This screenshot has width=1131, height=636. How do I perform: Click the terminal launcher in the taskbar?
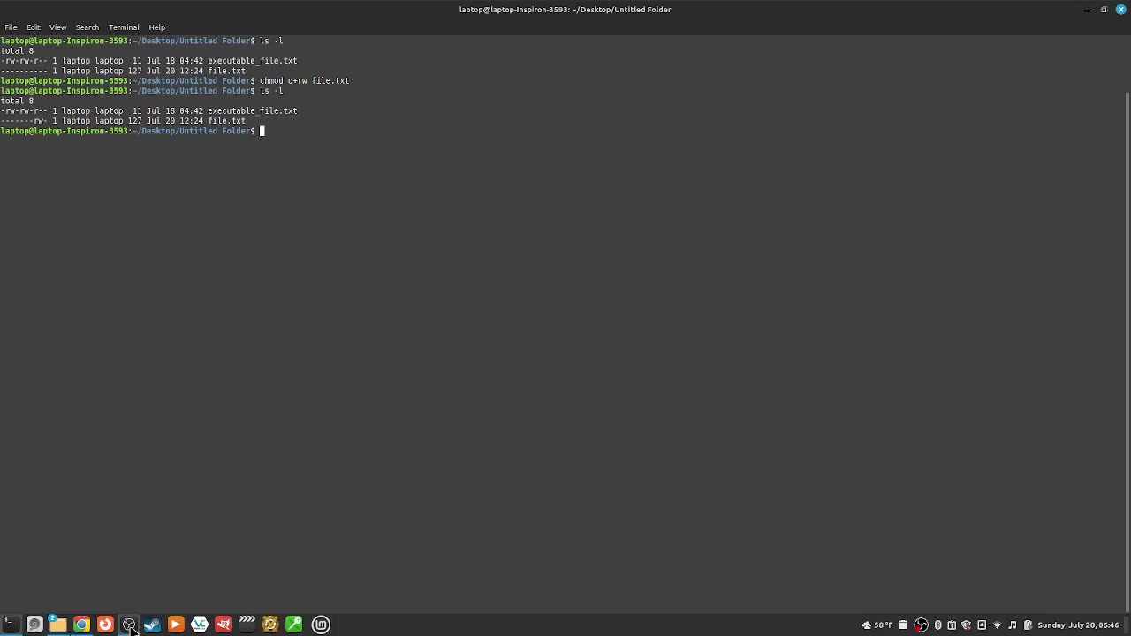11,625
